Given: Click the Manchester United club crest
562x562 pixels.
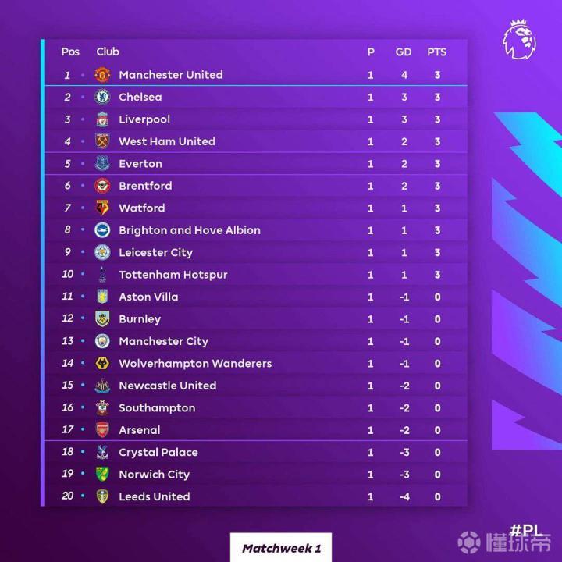Looking at the screenshot, I should tap(102, 75).
